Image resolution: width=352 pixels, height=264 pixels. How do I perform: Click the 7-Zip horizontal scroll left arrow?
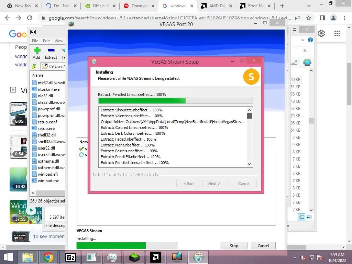(x=33, y=193)
